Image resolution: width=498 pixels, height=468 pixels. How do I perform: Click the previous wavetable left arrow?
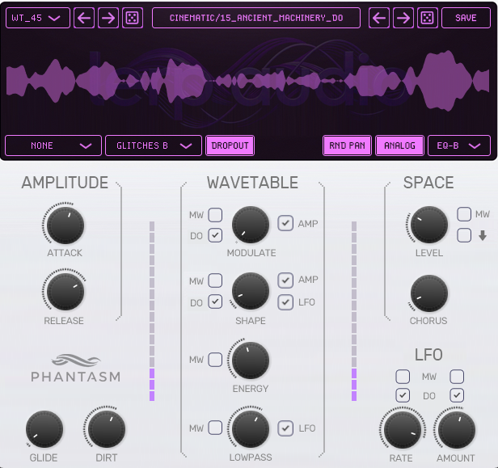point(84,18)
